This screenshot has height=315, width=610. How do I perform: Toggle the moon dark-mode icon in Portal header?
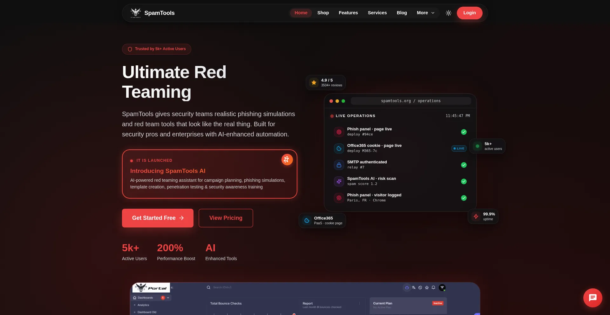tap(420, 287)
